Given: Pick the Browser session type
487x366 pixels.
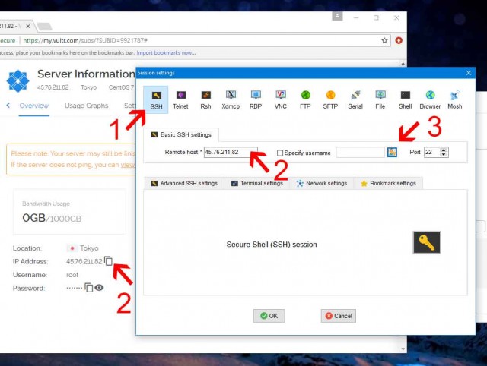Looking at the screenshot, I should coord(430,99).
